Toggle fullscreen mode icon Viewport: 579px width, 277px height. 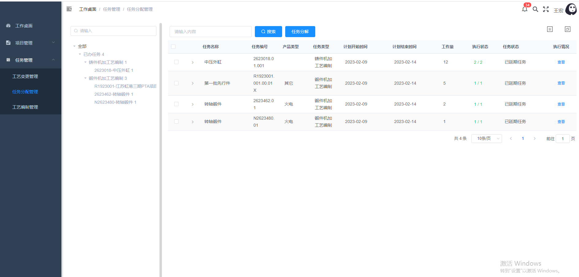(546, 9)
